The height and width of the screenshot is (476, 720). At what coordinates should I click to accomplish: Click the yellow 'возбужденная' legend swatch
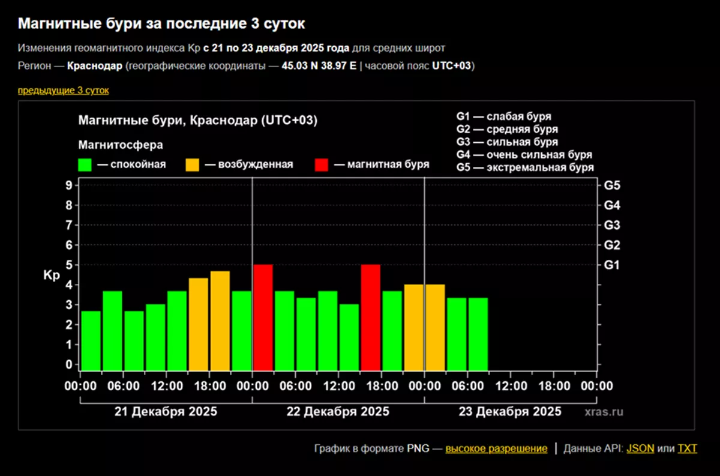pyautogui.click(x=193, y=165)
